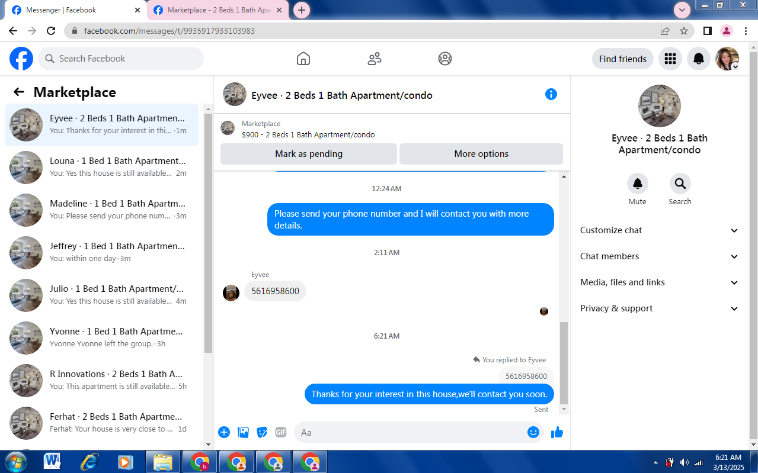Attach a photo or file
The width and height of the screenshot is (758, 473).
(243, 432)
